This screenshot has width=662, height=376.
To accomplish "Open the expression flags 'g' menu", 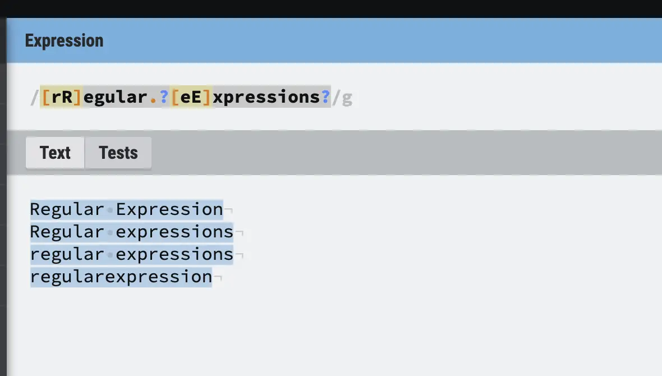I will [x=347, y=98].
